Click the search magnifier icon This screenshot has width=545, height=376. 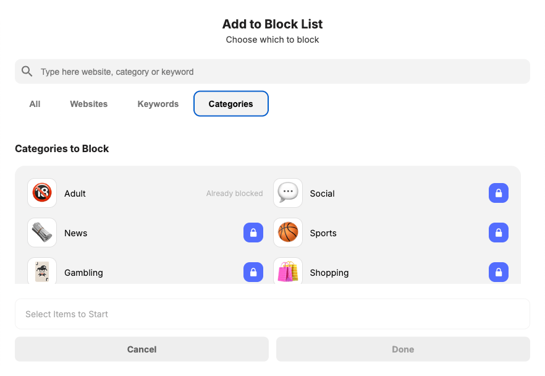(x=27, y=71)
